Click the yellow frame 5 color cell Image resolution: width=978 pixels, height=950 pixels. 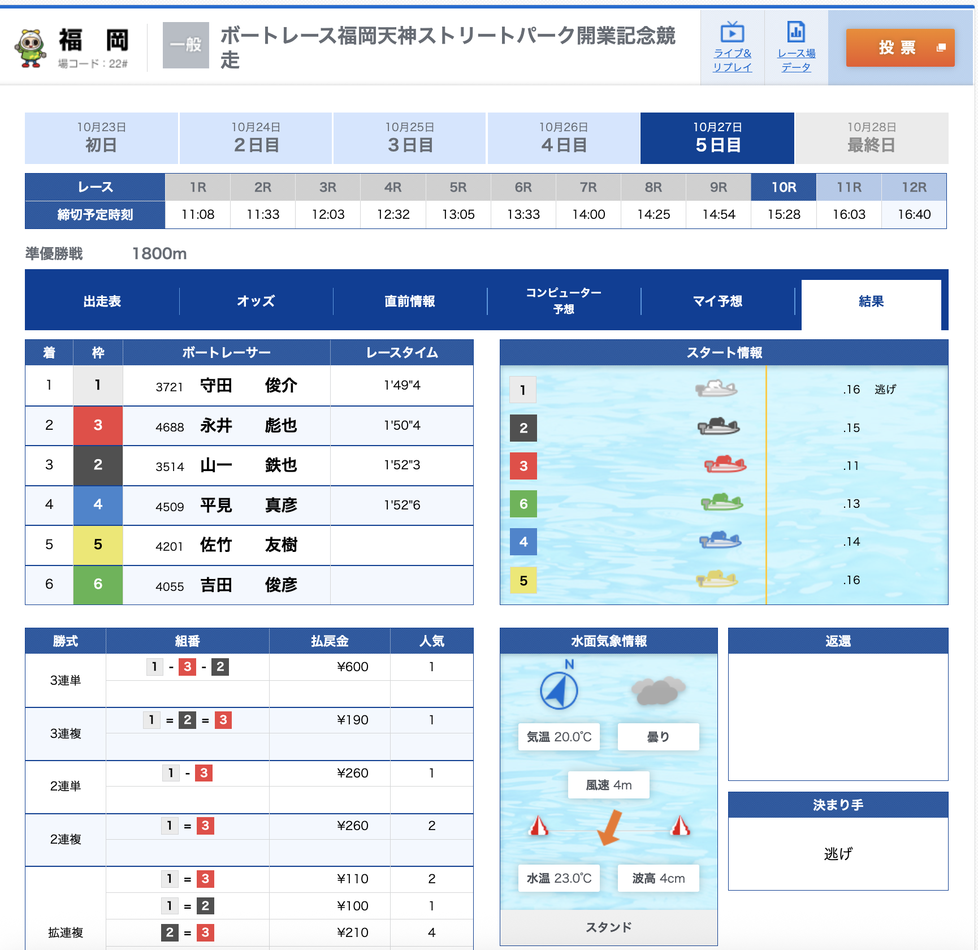coord(98,545)
